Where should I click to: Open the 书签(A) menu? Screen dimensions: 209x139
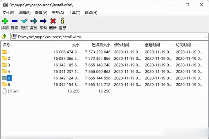coord(58,13)
